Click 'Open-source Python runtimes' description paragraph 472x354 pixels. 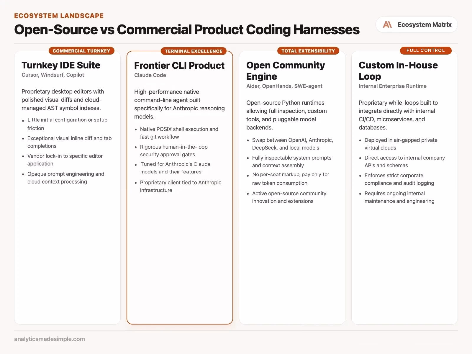pyautogui.click(x=286, y=115)
